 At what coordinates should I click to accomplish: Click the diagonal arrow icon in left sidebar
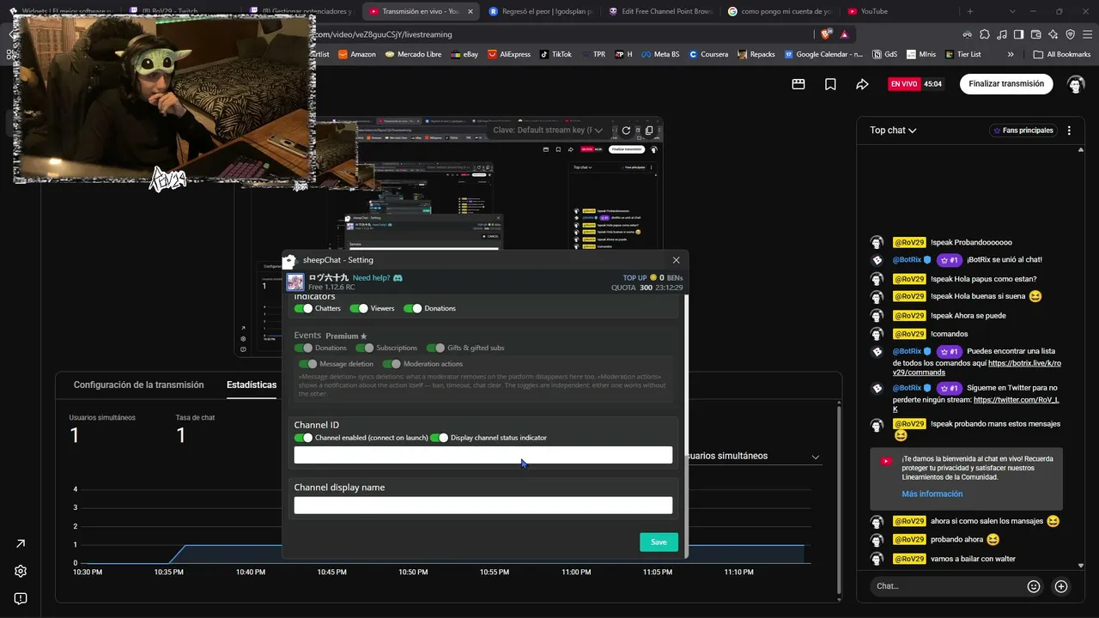pos(21,543)
